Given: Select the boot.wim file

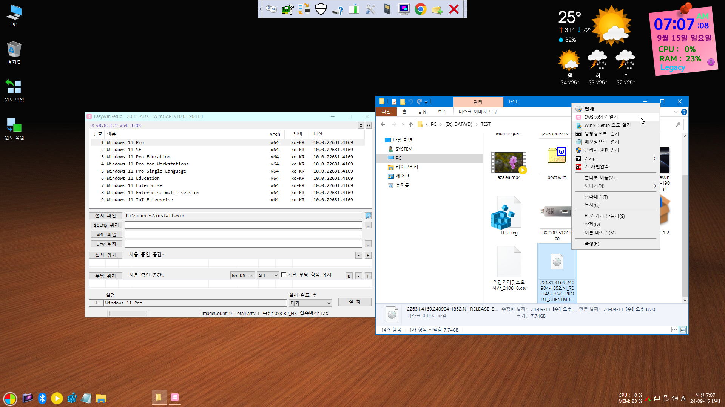Looking at the screenshot, I should point(557,159).
